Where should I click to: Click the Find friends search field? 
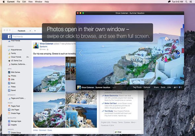click(27, 36)
